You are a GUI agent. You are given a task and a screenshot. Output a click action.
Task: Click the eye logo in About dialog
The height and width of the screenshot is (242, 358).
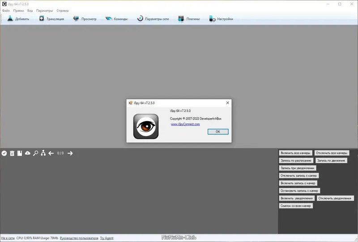[x=146, y=127]
